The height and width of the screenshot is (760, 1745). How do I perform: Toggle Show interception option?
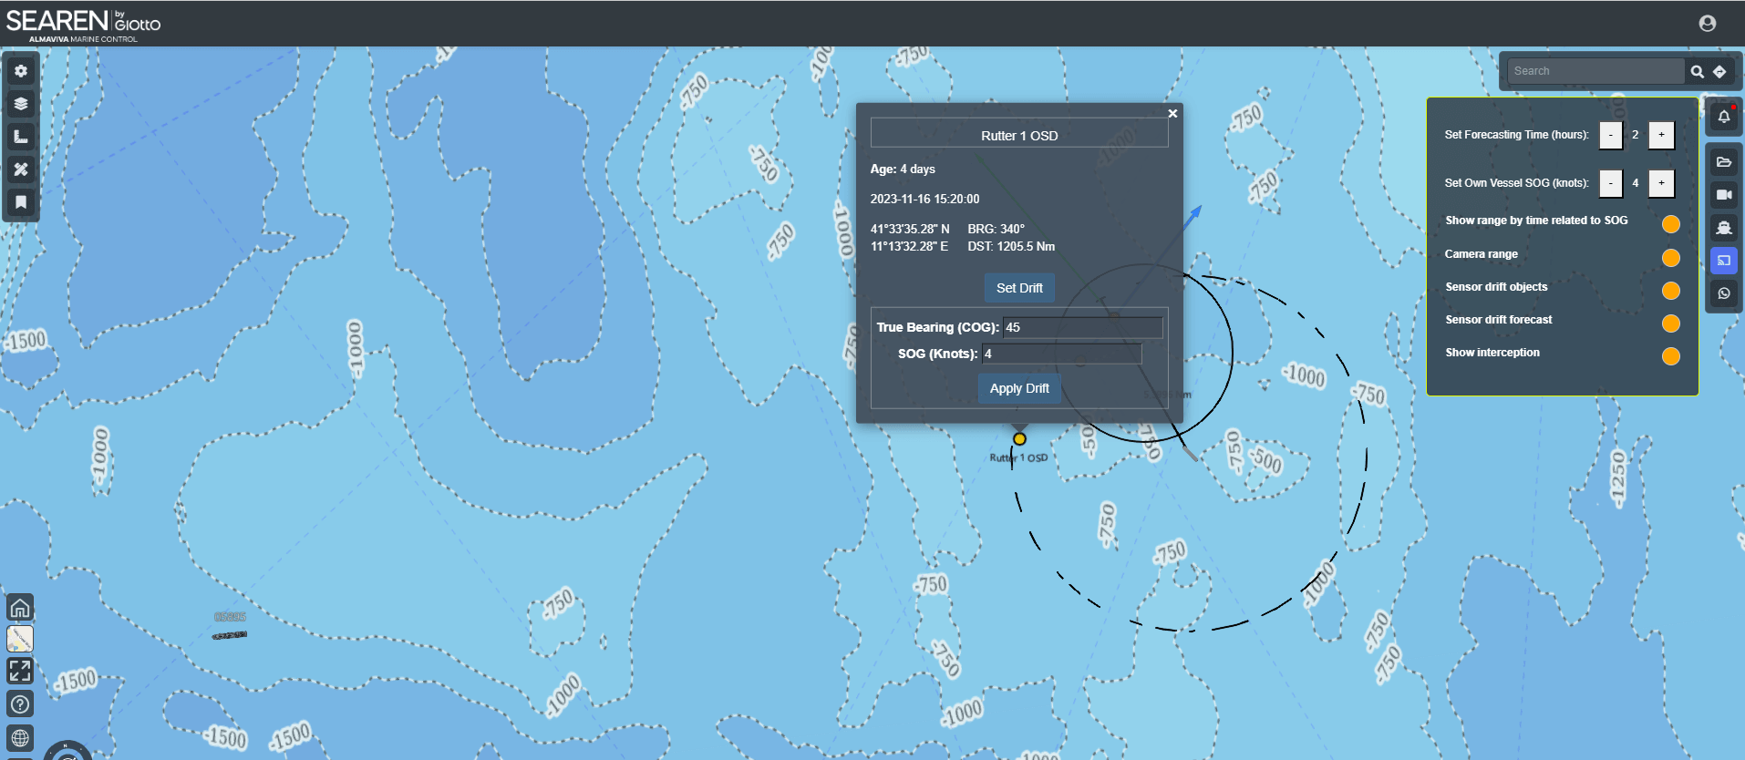[x=1670, y=356]
